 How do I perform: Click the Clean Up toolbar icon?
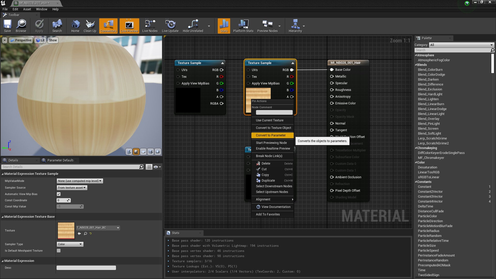coord(90,26)
